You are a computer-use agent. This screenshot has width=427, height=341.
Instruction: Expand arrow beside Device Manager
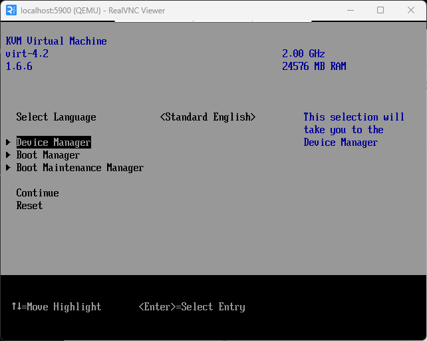click(x=8, y=142)
